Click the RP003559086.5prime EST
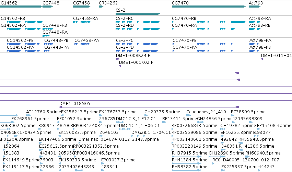Viewport: 292px width, 172px height. coord(173,136)
